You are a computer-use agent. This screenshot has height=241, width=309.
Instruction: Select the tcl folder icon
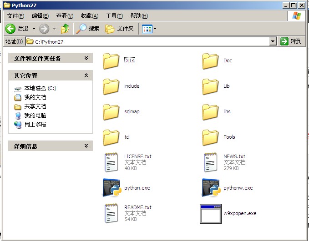click(x=111, y=137)
